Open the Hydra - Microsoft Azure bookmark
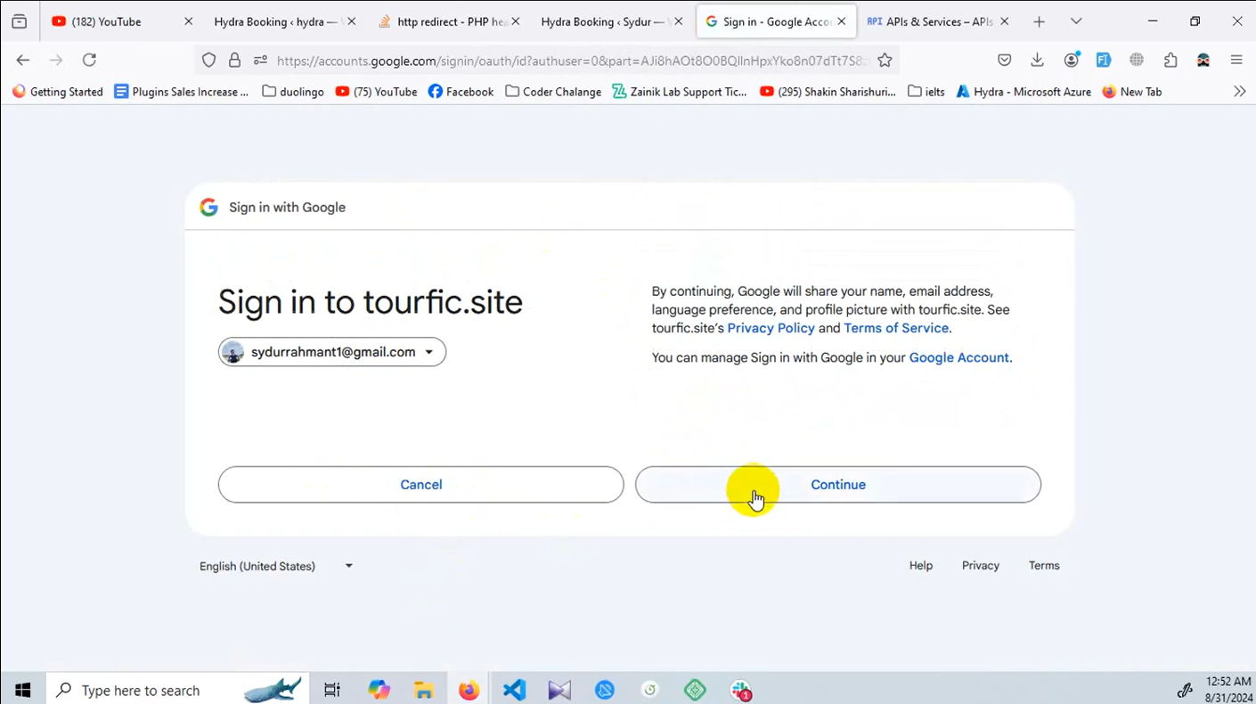 point(1024,92)
